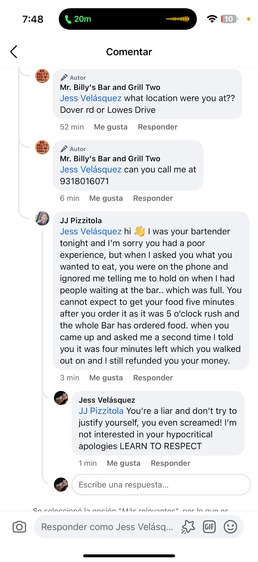
Task: Open the emoji smiley picker
Action: tap(230, 527)
